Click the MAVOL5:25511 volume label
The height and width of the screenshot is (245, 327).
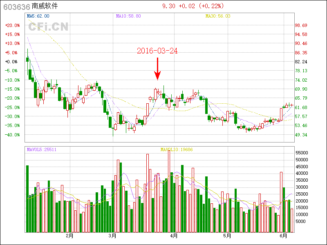point(42,149)
